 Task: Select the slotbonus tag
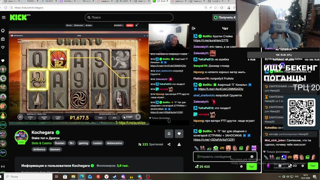39,149
